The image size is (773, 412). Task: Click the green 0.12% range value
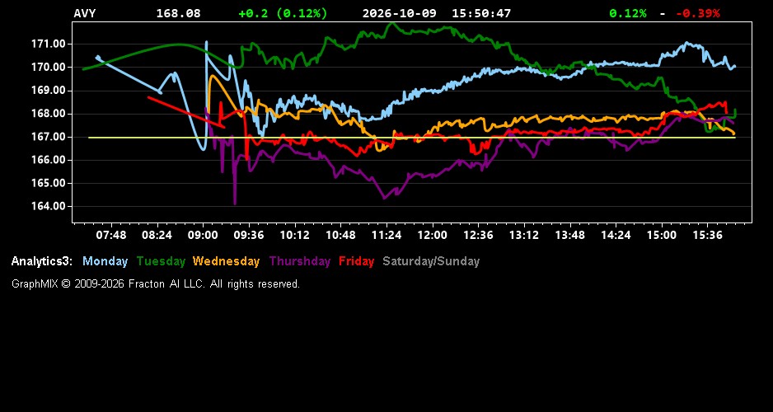tap(628, 13)
